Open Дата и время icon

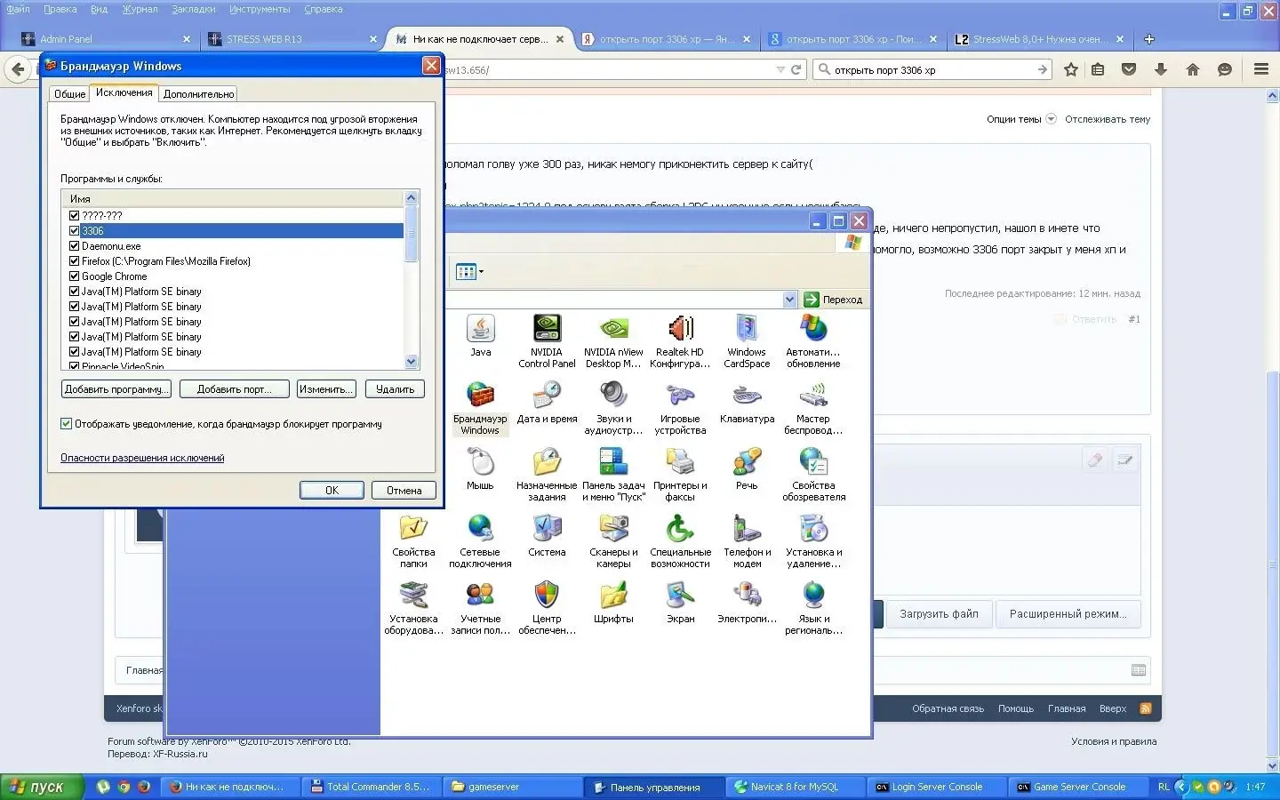tap(547, 403)
